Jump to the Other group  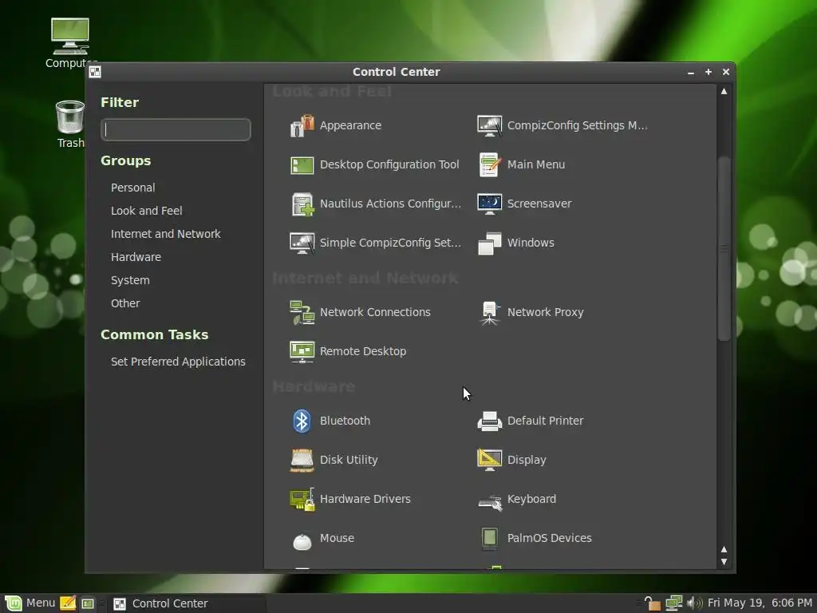click(125, 303)
